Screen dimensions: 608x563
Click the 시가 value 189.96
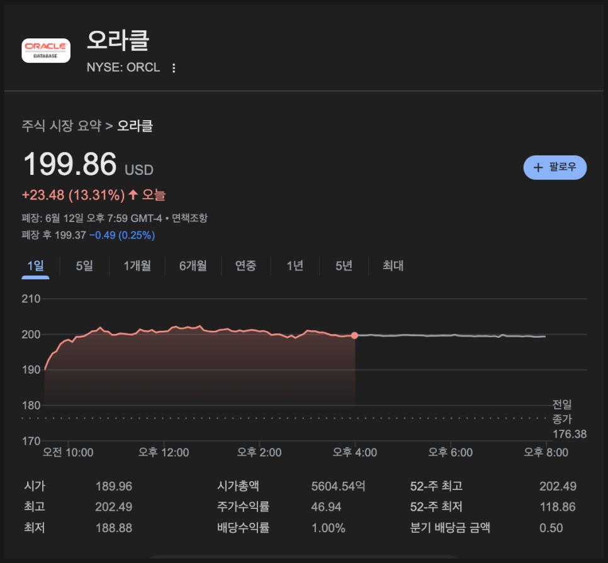click(114, 486)
